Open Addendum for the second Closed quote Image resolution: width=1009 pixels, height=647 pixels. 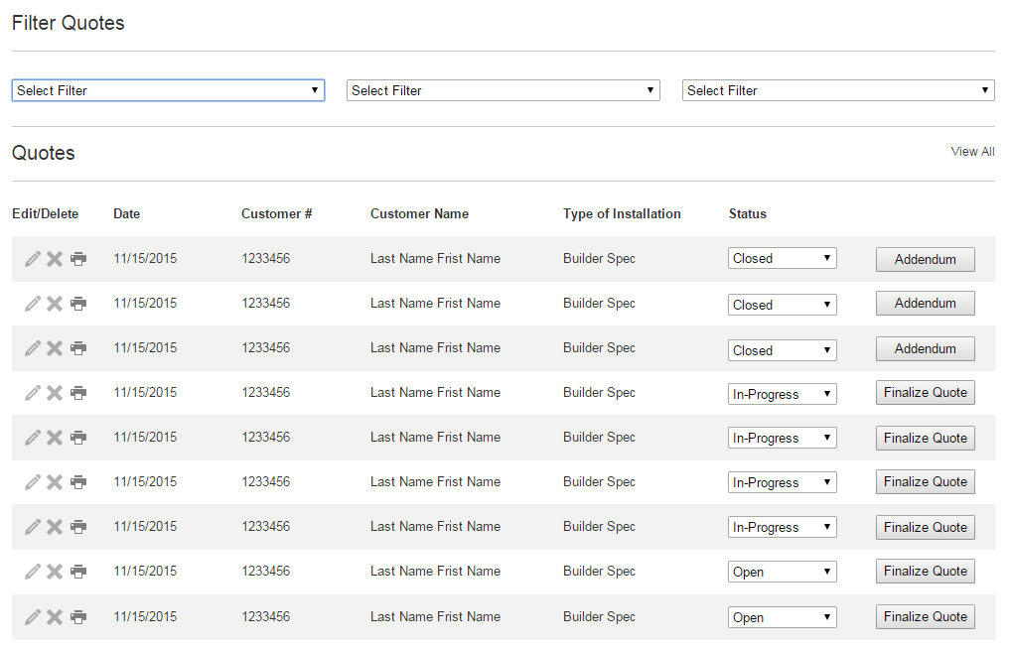926,303
